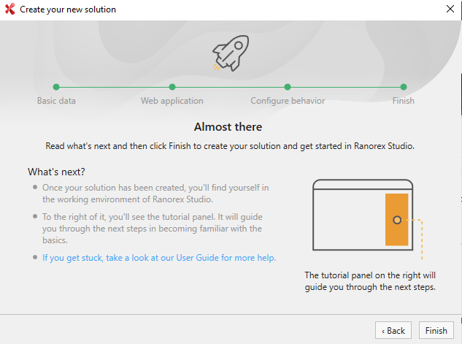Select the Configure behavior step label
This screenshot has width=462, height=344.
click(x=288, y=101)
